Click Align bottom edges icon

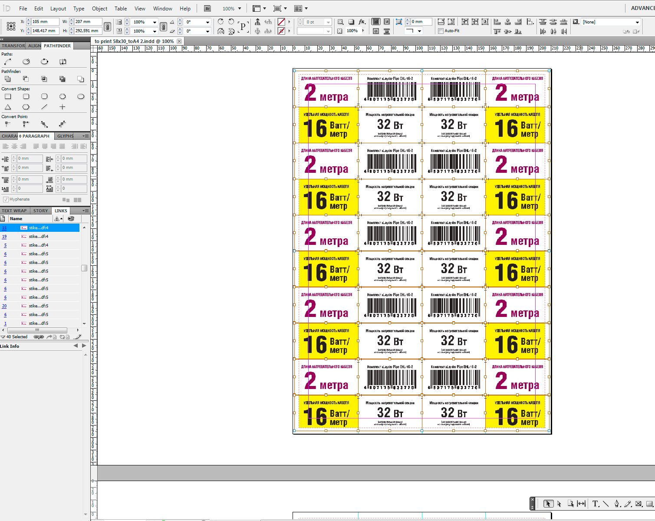tap(518, 31)
